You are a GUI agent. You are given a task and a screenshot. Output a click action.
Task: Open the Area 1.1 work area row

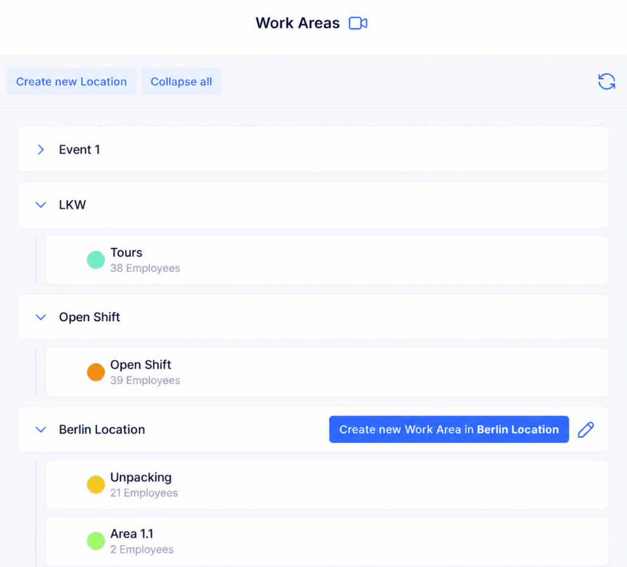(x=327, y=541)
